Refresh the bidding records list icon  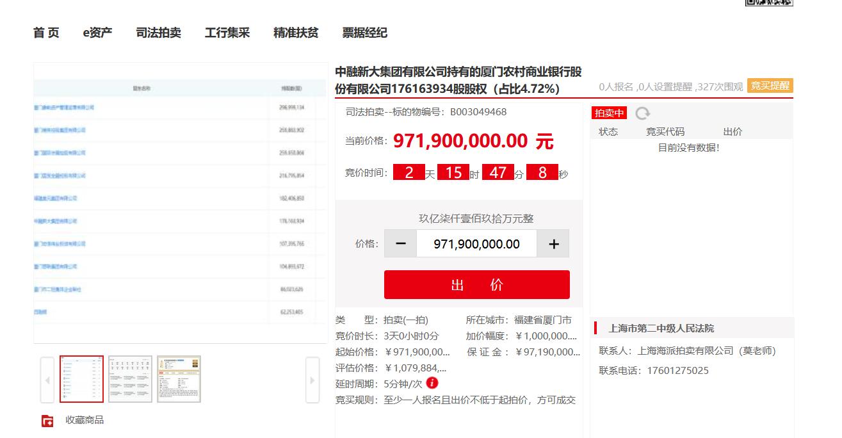(x=642, y=113)
